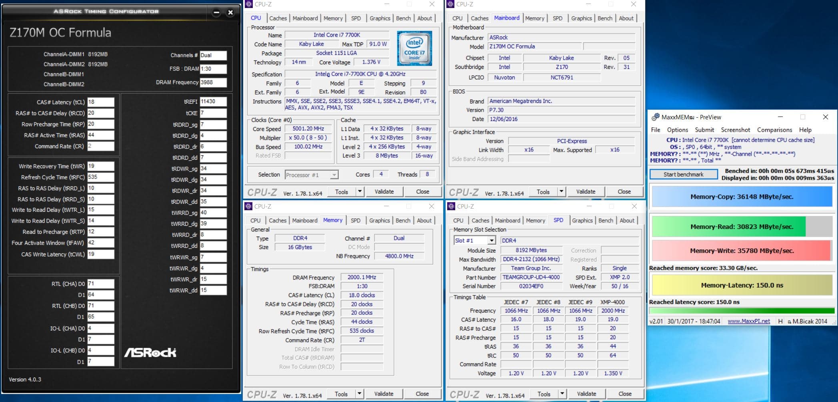Click the Intel Core i7 logo in CPU-Z
Viewport: 838px width, 402px height.
tap(414, 48)
